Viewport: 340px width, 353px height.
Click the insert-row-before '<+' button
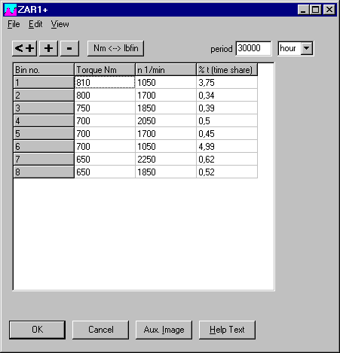(24, 48)
